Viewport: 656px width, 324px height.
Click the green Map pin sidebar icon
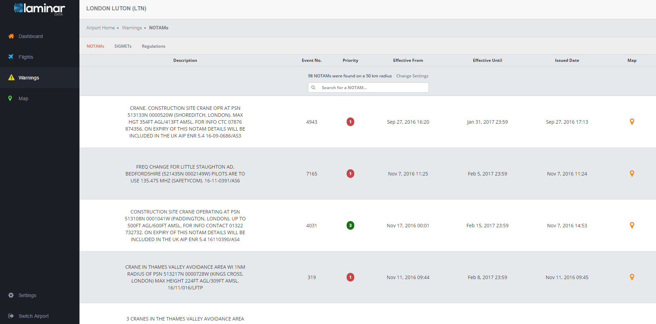(10, 98)
